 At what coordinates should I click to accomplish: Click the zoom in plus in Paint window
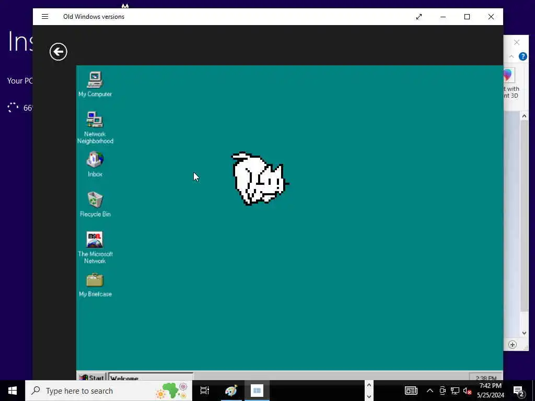(x=513, y=345)
